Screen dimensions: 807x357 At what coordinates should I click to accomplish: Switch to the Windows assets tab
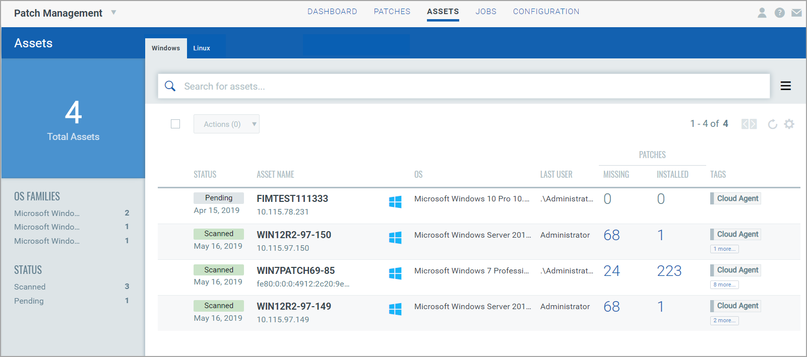coord(166,48)
